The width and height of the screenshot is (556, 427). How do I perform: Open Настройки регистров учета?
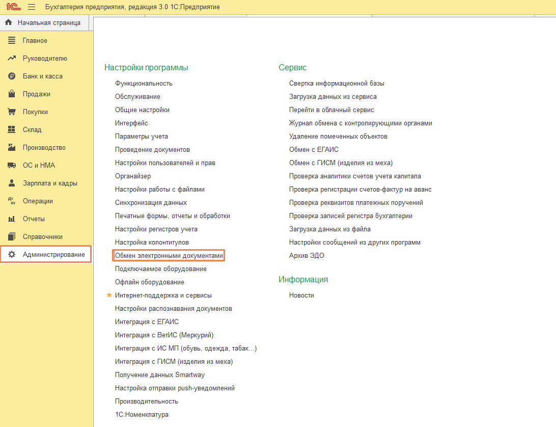pyautogui.click(x=156, y=229)
